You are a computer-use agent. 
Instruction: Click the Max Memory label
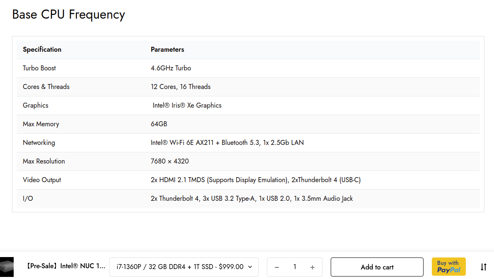(41, 124)
